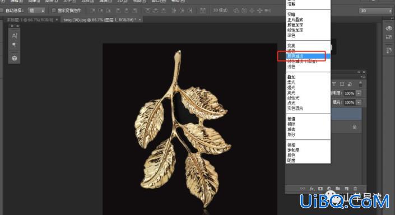
Task: Click the fill 100% value field
Action: coord(350,102)
